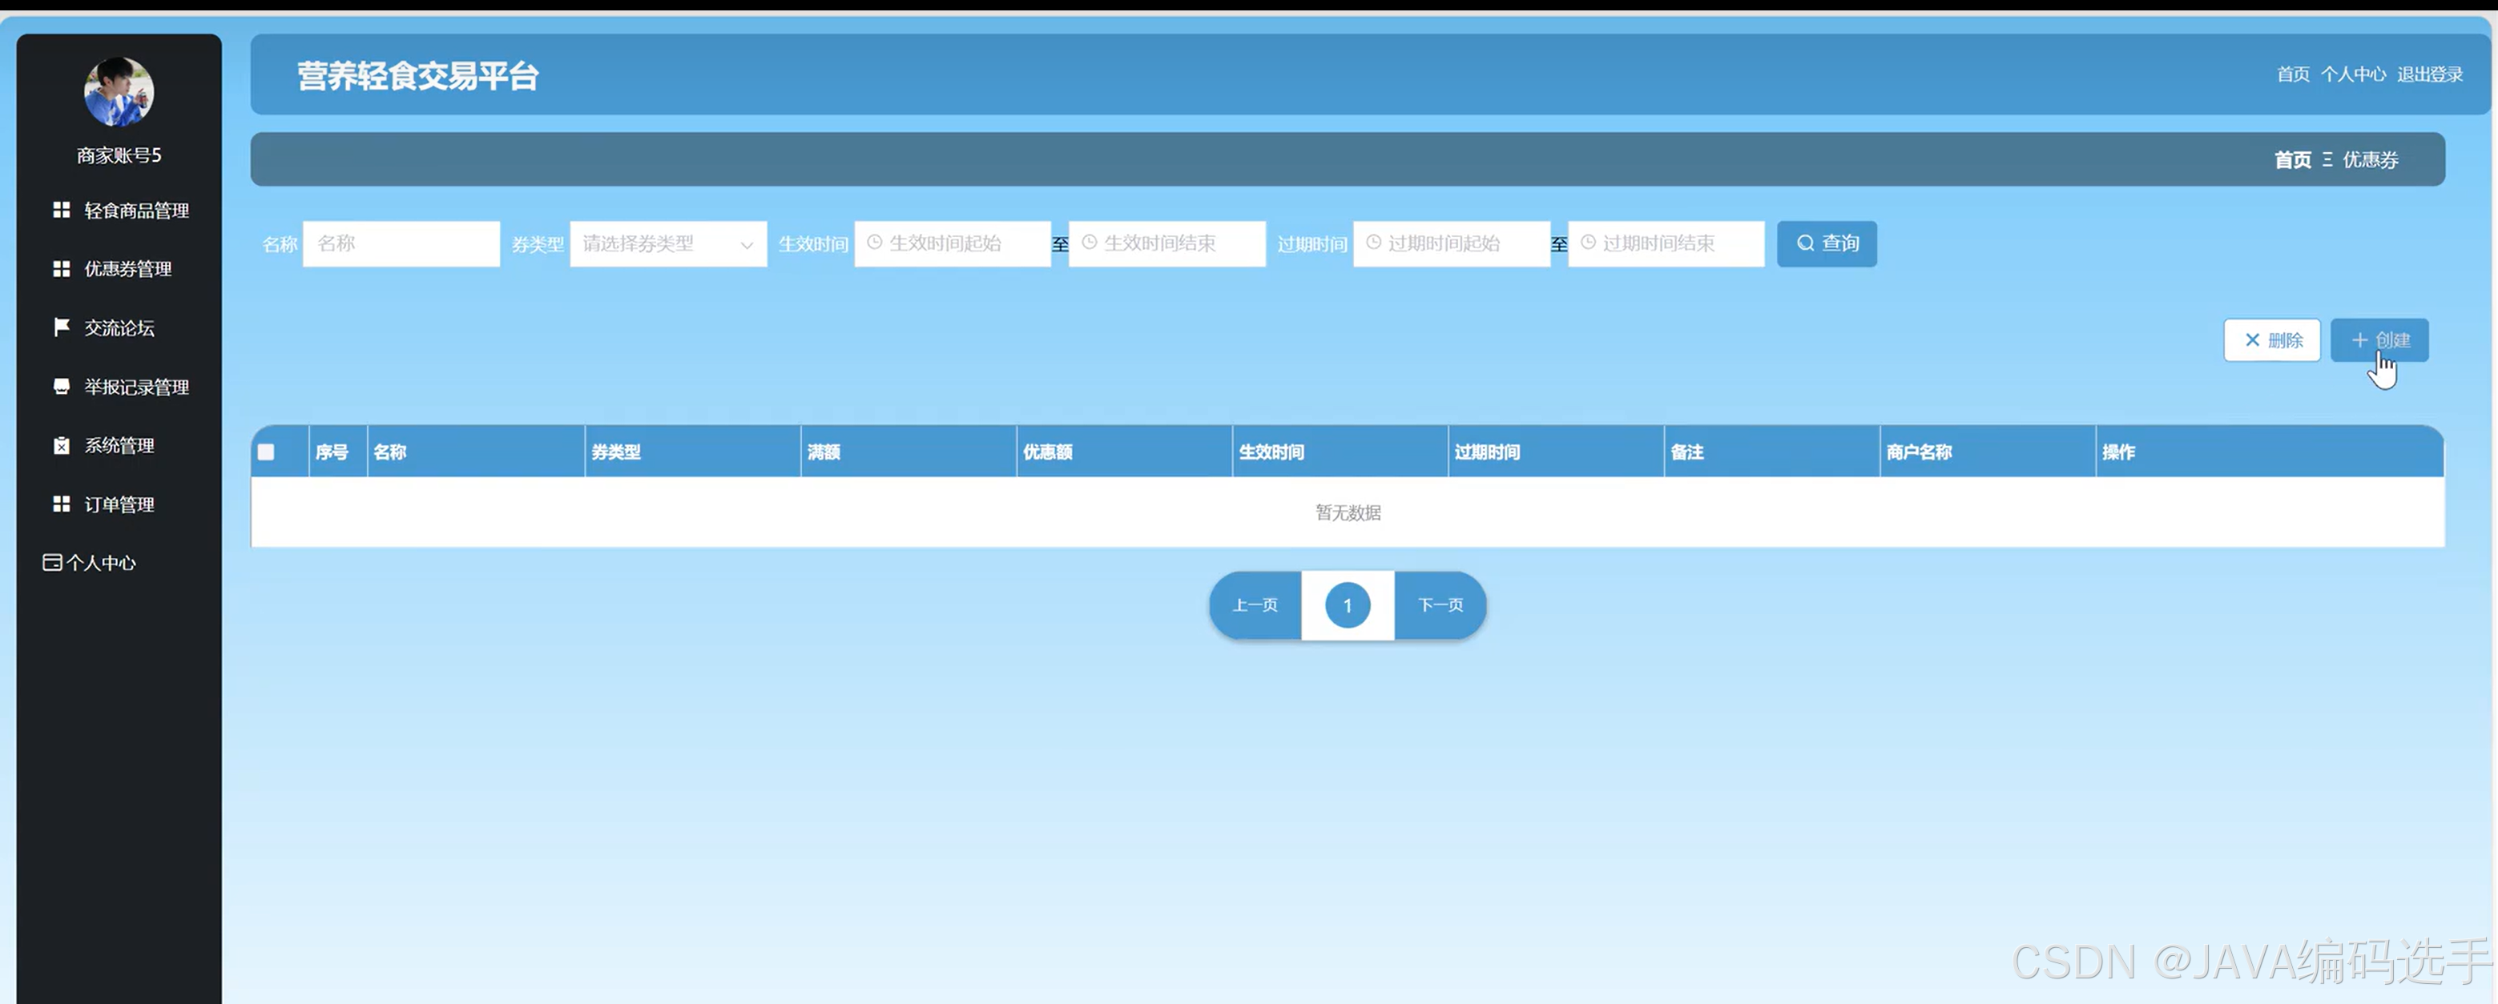Click 退出登录 in the header

tap(2429, 74)
